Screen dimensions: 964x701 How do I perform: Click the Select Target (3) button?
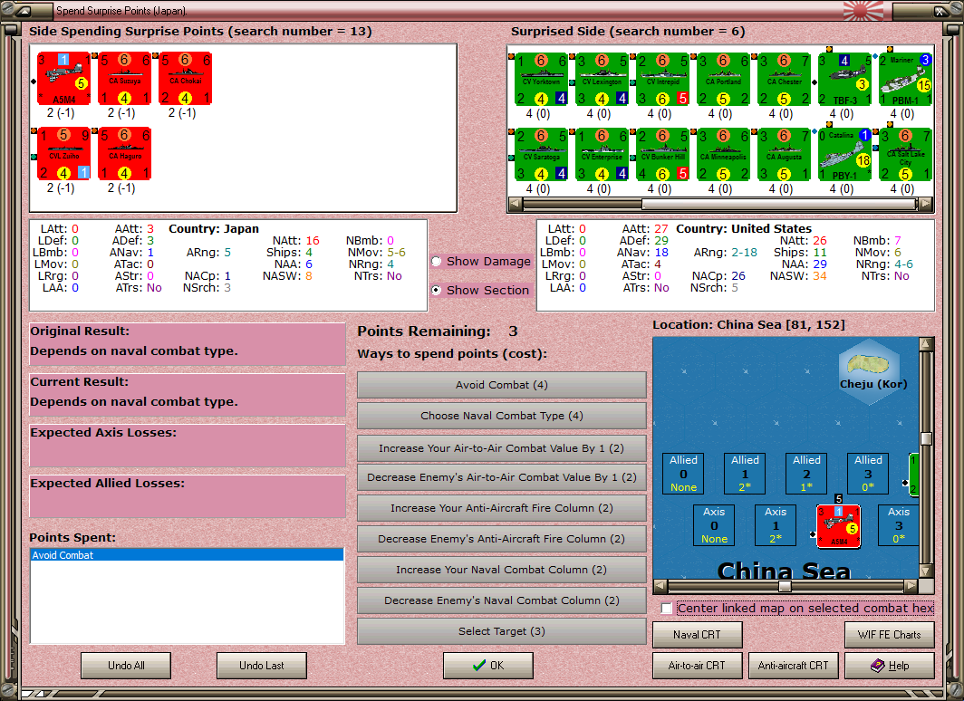coord(502,631)
